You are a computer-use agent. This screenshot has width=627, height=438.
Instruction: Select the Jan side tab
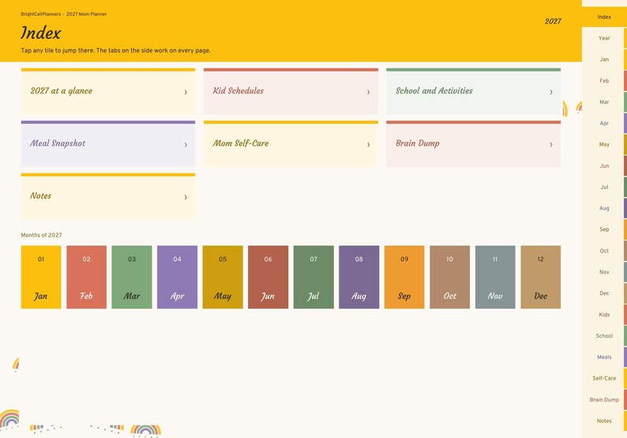[604, 59]
